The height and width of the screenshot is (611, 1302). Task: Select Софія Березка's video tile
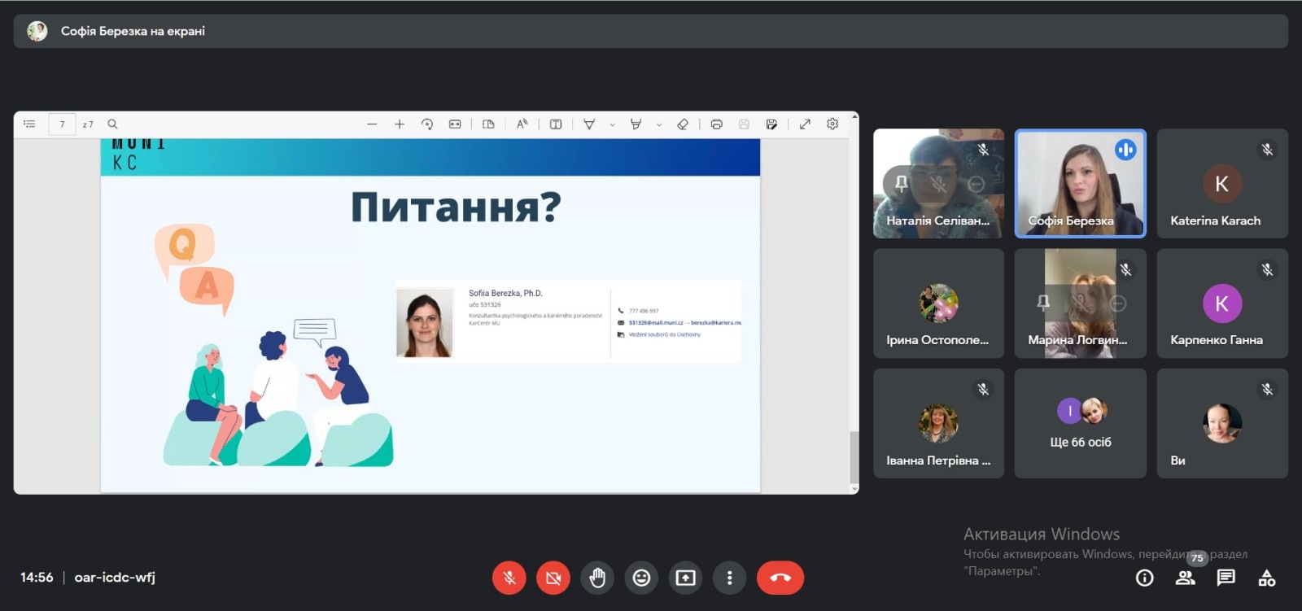(x=1081, y=183)
